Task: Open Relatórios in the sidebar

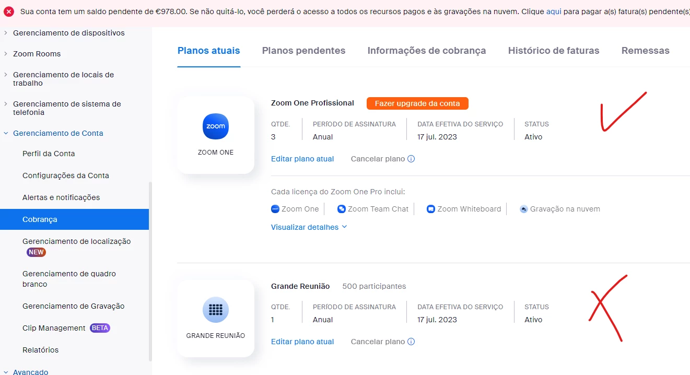Action: point(40,350)
